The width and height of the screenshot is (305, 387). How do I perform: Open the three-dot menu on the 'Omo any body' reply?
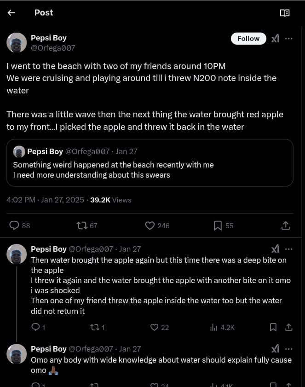click(x=289, y=349)
